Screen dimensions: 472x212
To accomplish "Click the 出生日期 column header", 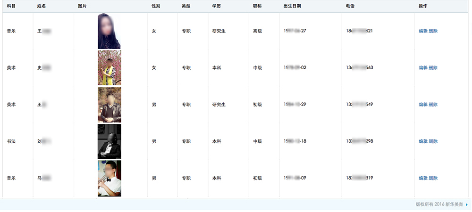I will pos(292,6).
